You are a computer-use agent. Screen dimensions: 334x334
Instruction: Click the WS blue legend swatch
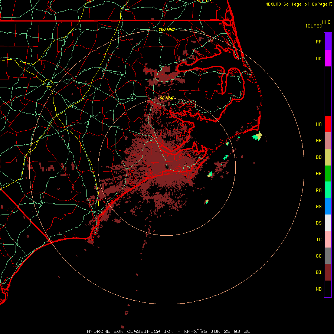328,206
